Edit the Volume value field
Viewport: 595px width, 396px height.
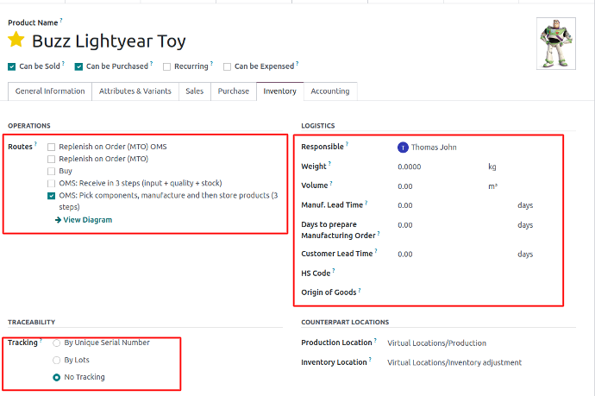[x=405, y=186]
